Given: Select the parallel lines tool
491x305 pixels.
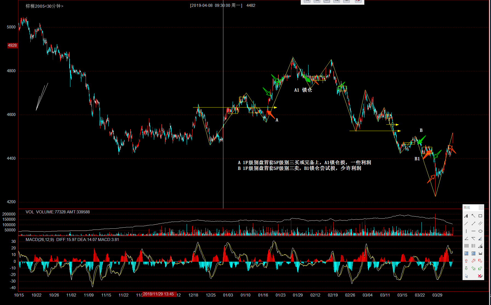Looking at the screenshot, I should click(x=480, y=223).
